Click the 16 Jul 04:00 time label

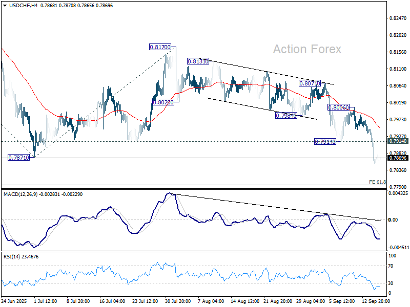[112, 301]
